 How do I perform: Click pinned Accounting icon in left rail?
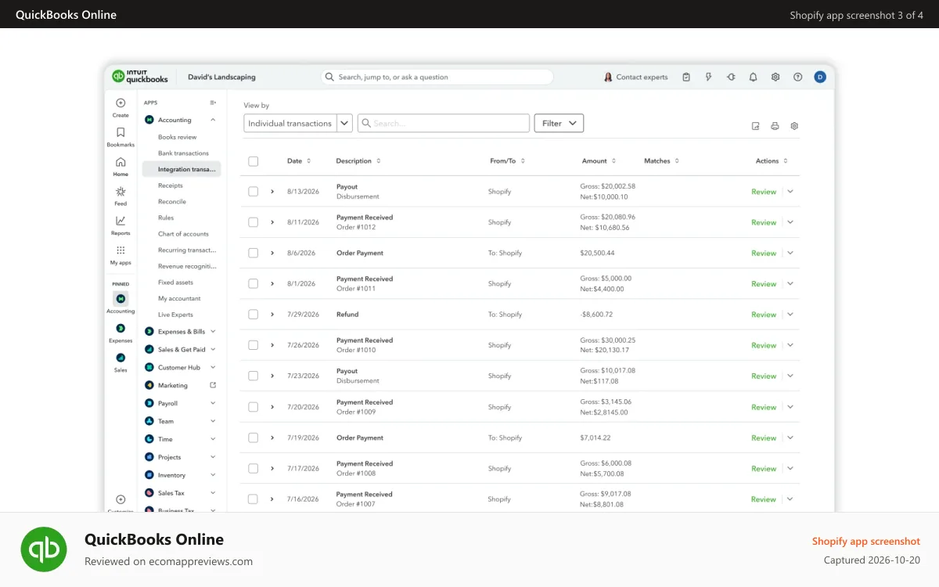click(121, 298)
